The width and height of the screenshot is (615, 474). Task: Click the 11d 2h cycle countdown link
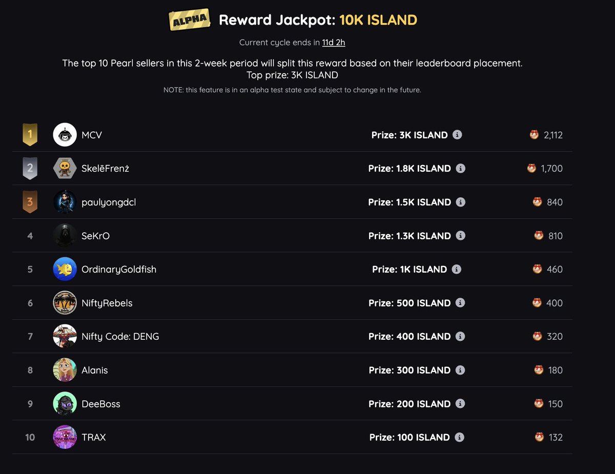[x=334, y=43]
